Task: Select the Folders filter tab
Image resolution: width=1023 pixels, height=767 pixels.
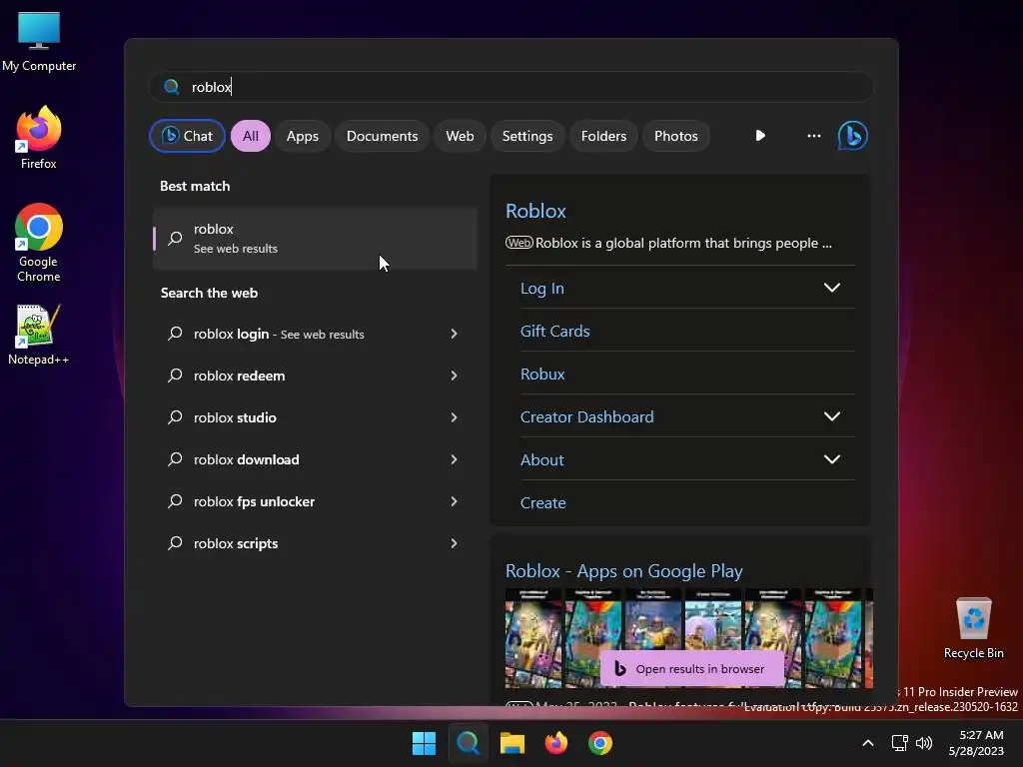Action: tap(603, 136)
